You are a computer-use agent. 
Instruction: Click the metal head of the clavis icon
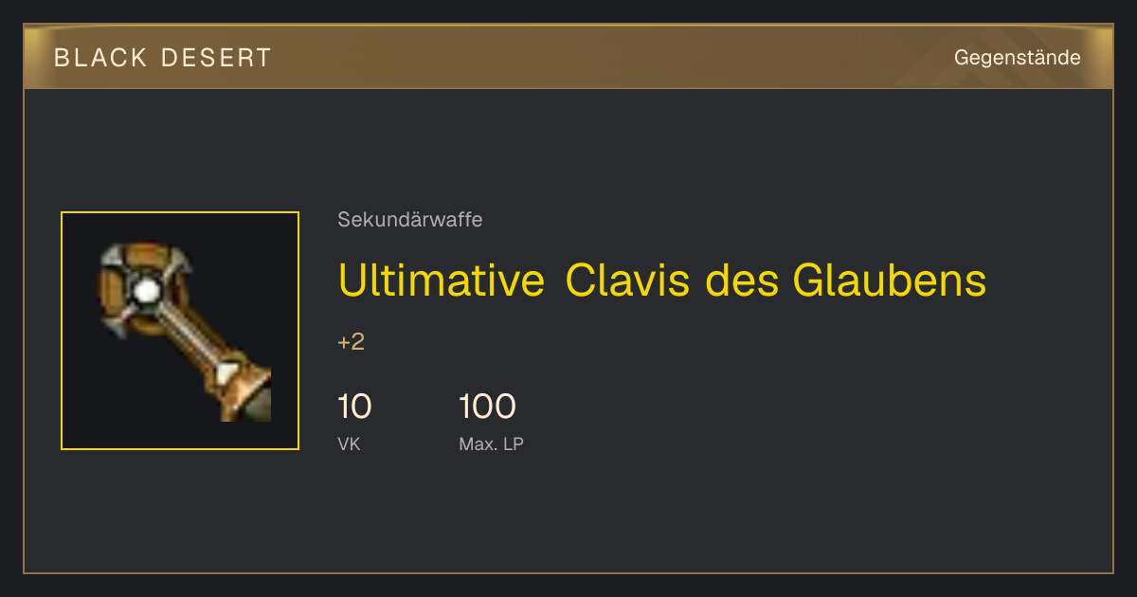coord(145,289)
